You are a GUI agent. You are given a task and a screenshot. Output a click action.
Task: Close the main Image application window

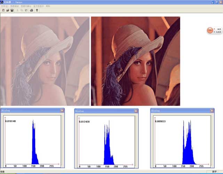pyautogui.click(x=221, y=2)
